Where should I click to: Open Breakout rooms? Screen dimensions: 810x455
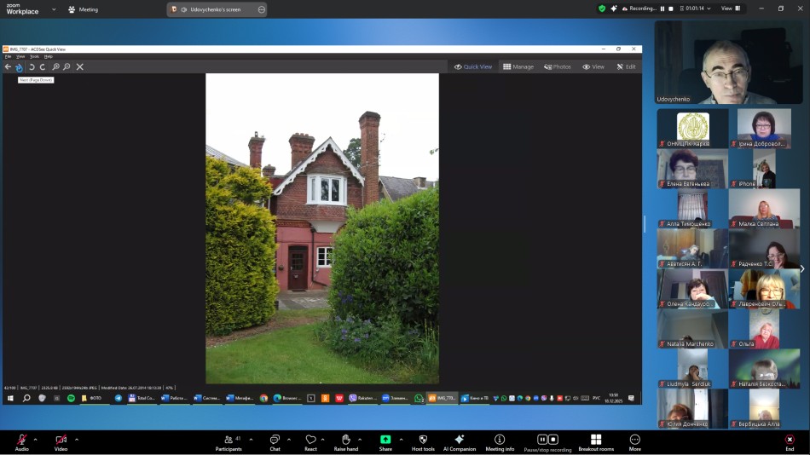click(596, 440)
